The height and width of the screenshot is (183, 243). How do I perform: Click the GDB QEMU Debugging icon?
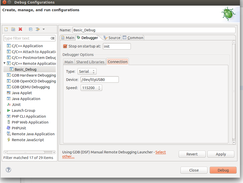pos(9,87)
